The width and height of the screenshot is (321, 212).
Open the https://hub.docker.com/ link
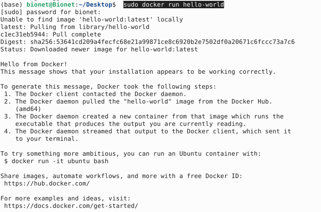pos(47,183)
